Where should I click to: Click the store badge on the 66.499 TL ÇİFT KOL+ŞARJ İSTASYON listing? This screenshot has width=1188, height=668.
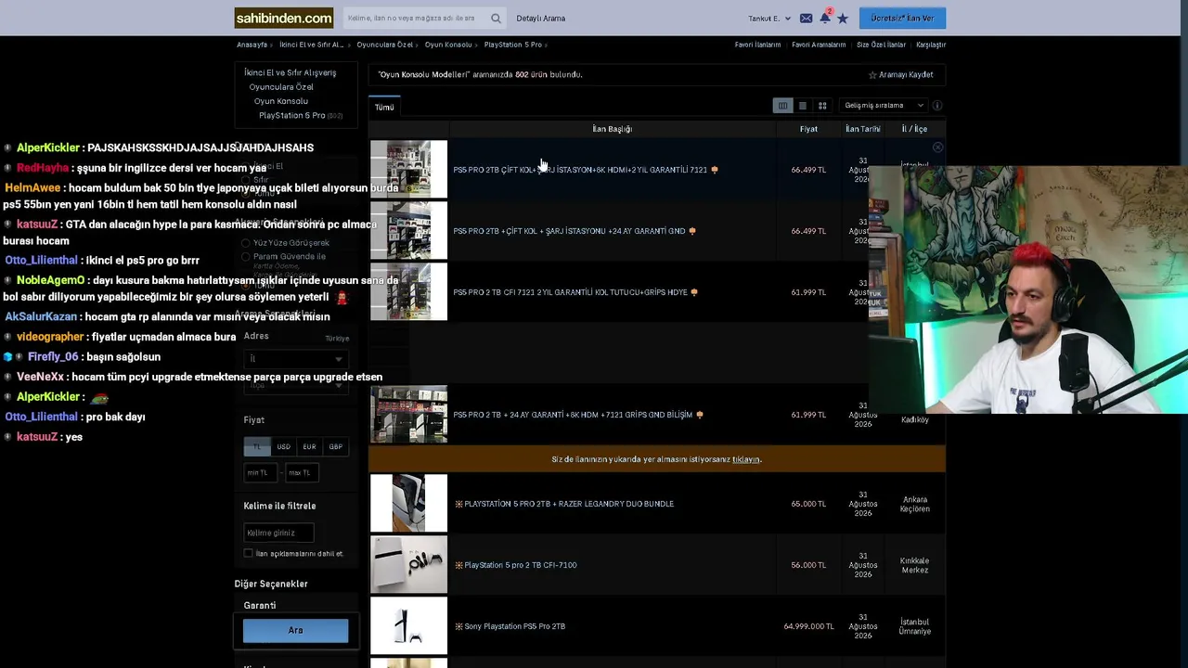(x=714, y=170)
